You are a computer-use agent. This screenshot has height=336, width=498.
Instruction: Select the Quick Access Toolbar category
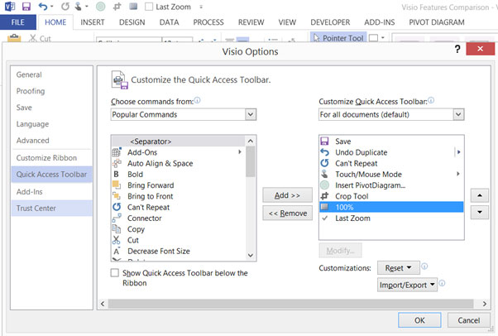coord(51,175)
